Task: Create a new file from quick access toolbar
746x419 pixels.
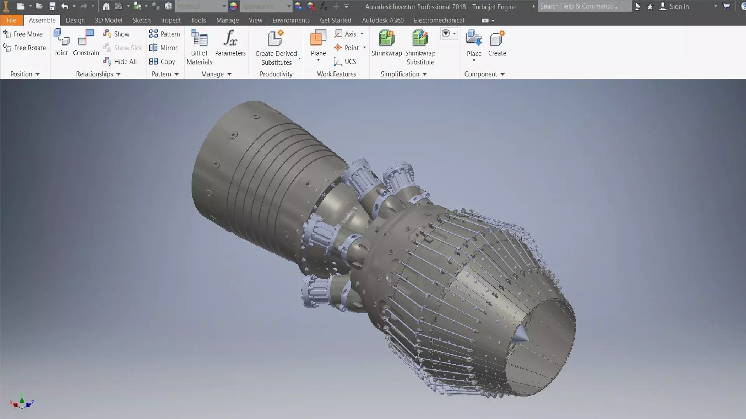Action: (x=21, y=6)
